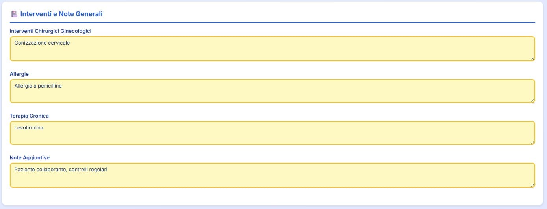The image size is (547, 209).
Task: Click resize handle of Terapia Cronica field
Action: click(532, 142)
